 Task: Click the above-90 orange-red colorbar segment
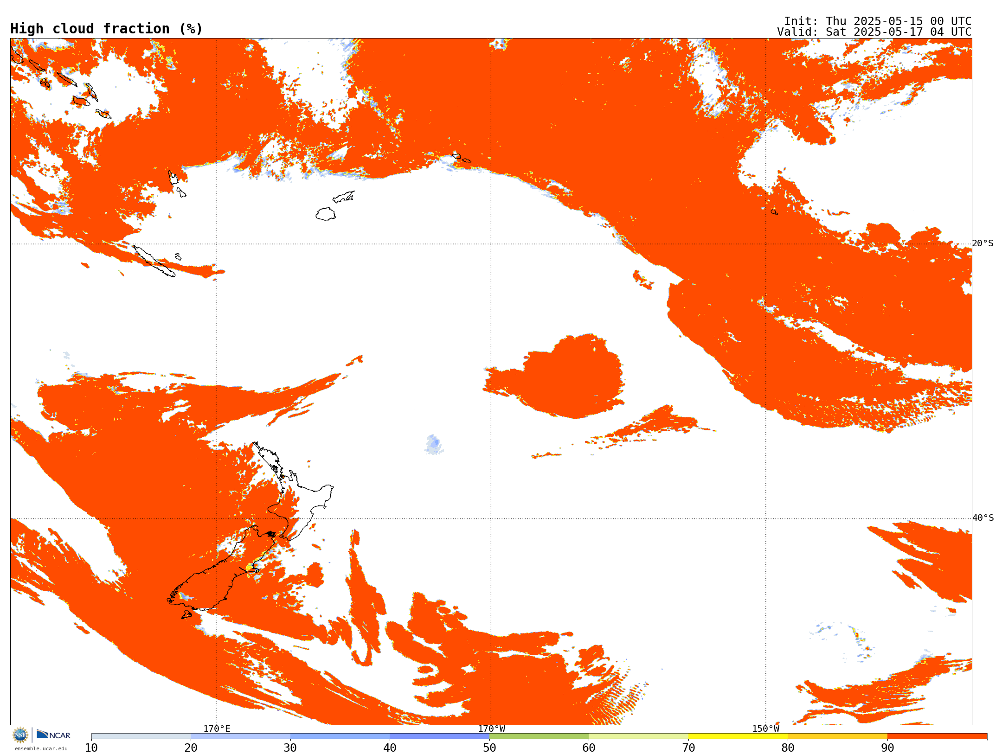[x=937, y=736]
